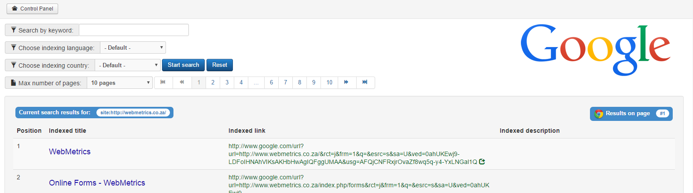This screenshot has height=193, width=693.
Task: Click the home icon in Control Panel button
Action: [15, 8]
